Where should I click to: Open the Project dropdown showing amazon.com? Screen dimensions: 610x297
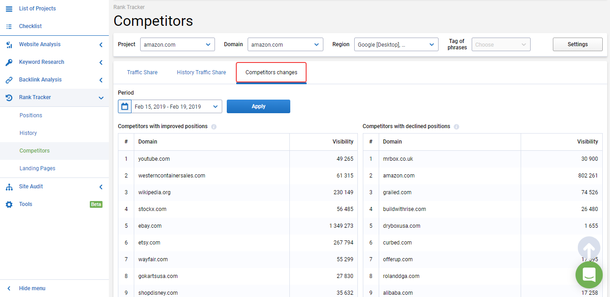pyautogui.click(x=177, y=44)
